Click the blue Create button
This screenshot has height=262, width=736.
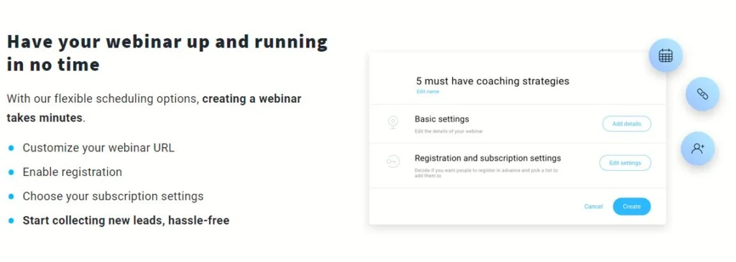631,206
